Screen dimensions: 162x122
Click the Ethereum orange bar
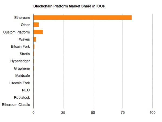[x=83, y=18]
